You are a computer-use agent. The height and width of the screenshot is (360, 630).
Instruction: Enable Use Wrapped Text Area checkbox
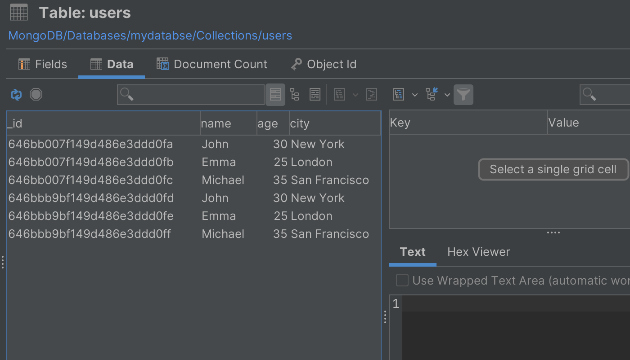tap(402, 281)
